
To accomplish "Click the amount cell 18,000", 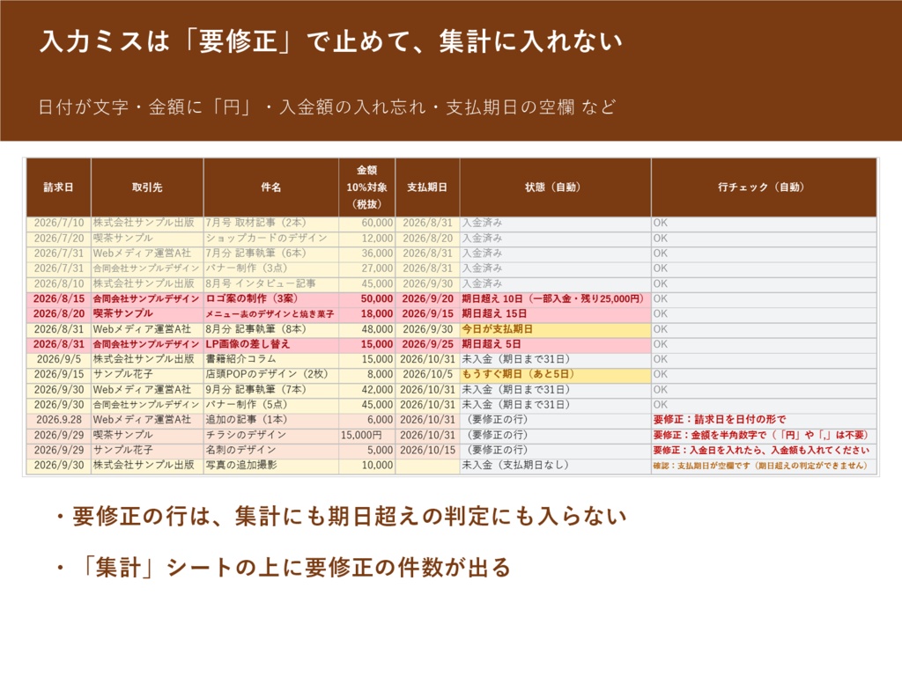I will coord(367,314).
